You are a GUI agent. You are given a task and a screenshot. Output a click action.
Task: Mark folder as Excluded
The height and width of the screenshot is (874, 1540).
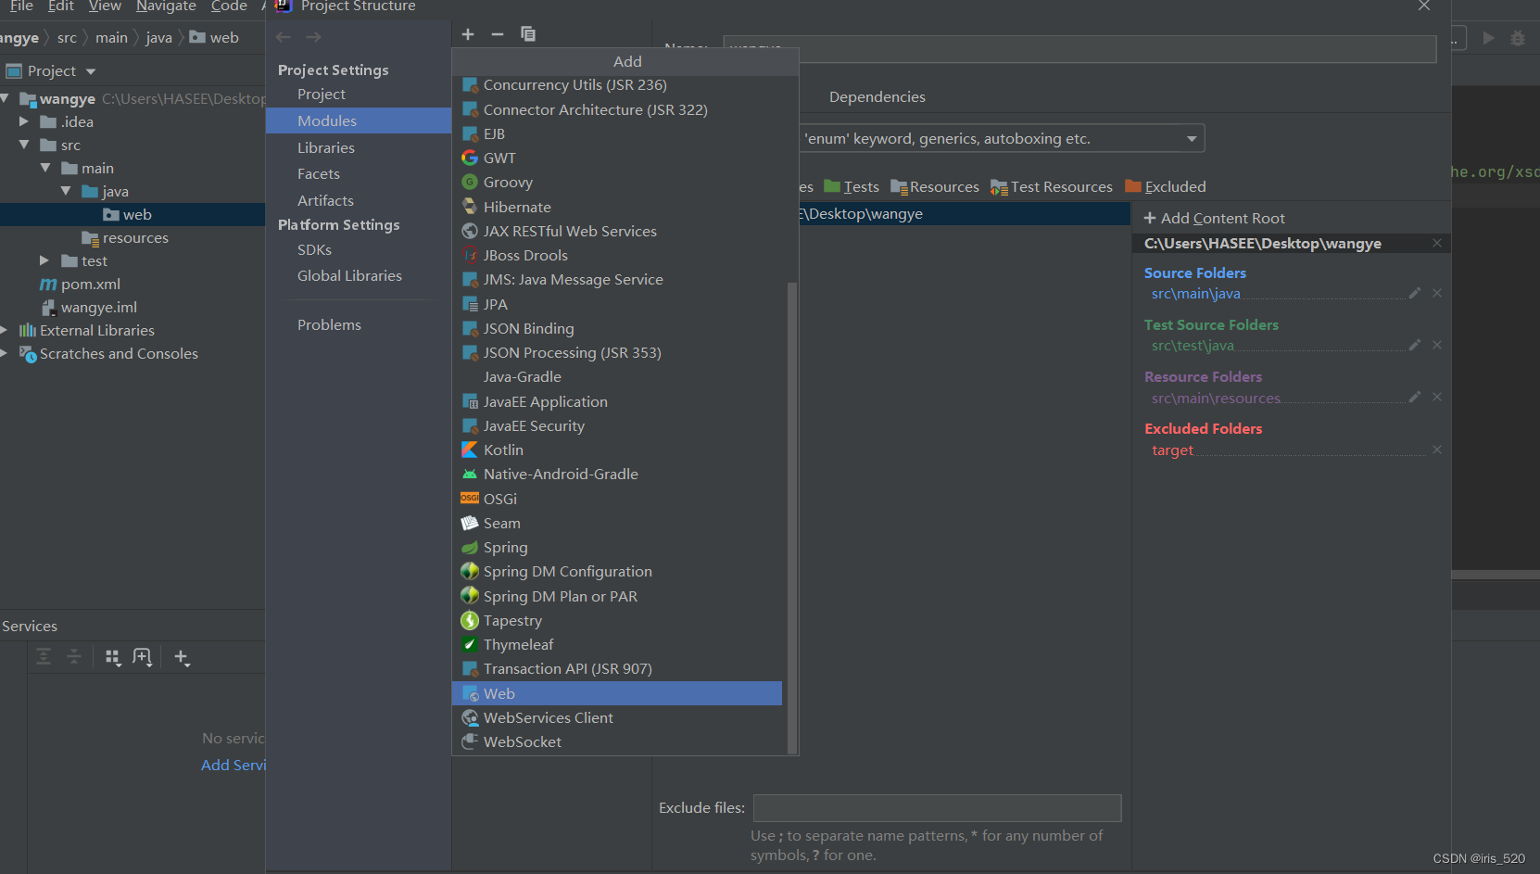coord(1166,187)
